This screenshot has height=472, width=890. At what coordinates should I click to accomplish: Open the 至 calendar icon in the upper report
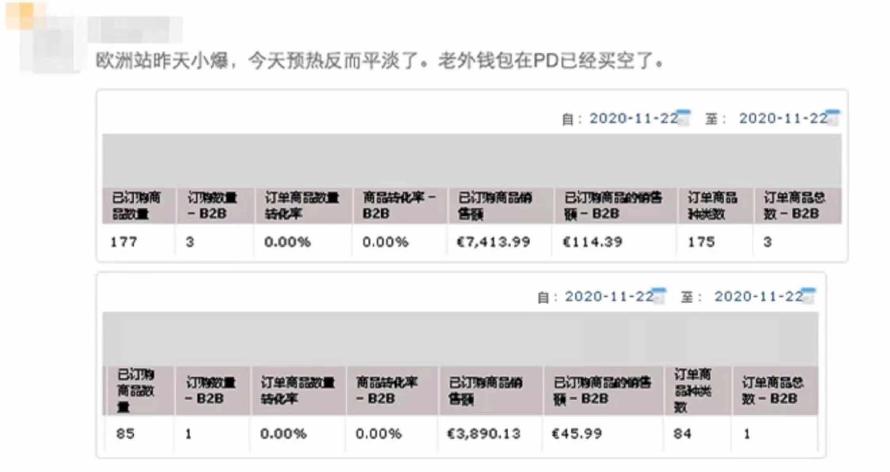click(834, 118)
